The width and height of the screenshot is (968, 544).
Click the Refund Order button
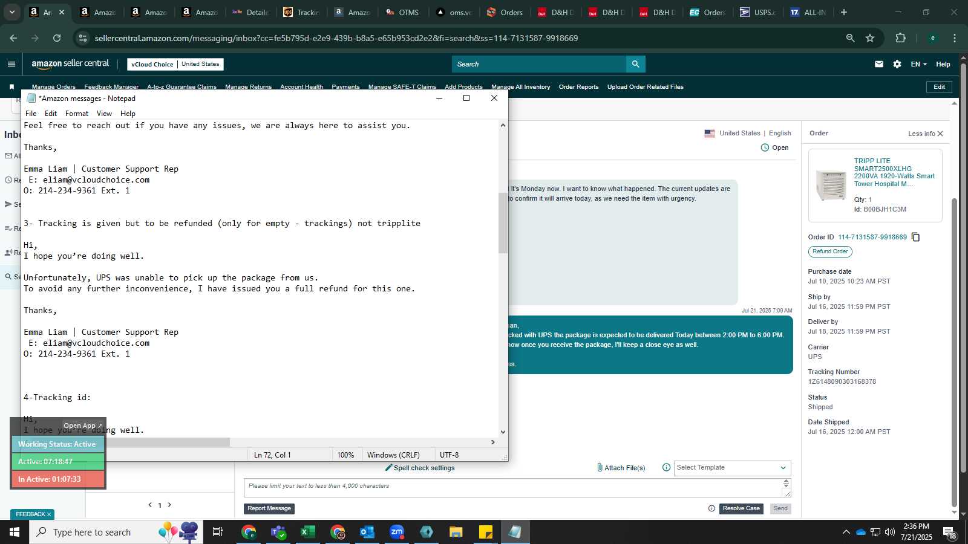pos(830,251)
